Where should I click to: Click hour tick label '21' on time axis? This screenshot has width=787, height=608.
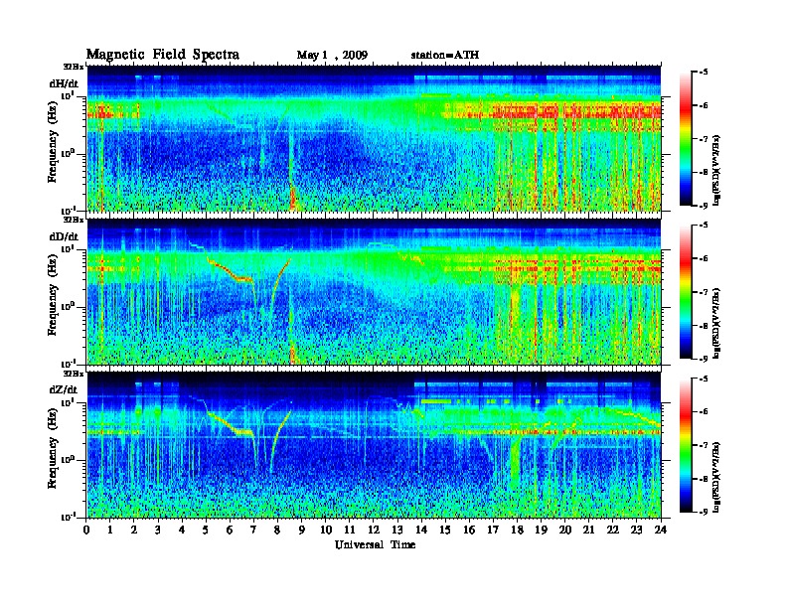coord(589,530)
